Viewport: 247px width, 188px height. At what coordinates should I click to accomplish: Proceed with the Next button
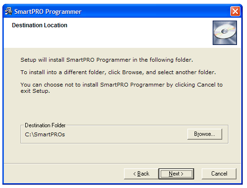click(x=176, y=174)
